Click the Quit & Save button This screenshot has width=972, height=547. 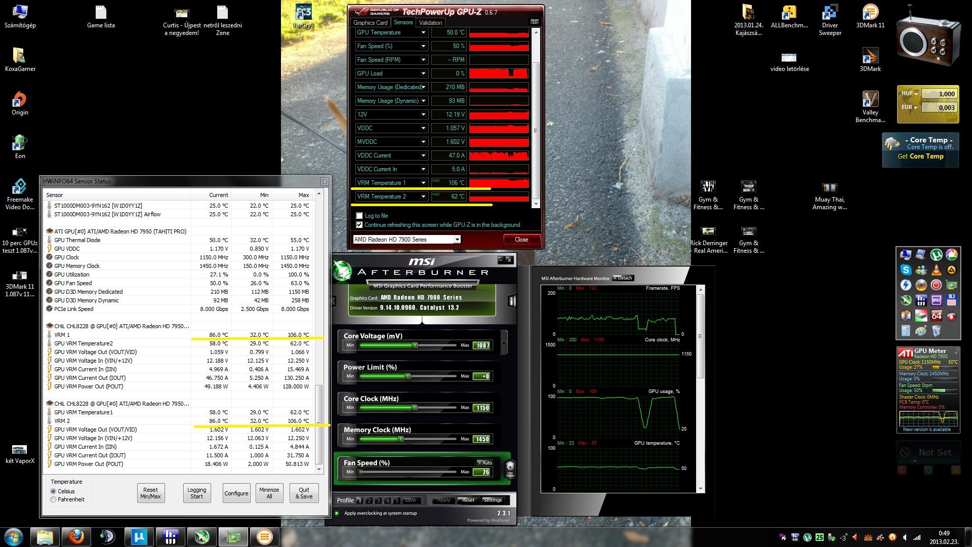(304, 493)
